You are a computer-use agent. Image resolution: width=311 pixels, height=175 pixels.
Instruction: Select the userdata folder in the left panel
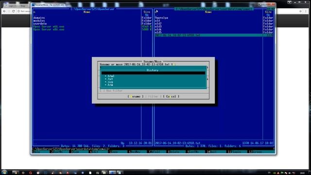40,24
